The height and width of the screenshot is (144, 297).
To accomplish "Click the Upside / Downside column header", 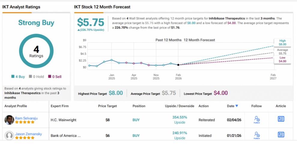I will [179, 106].
